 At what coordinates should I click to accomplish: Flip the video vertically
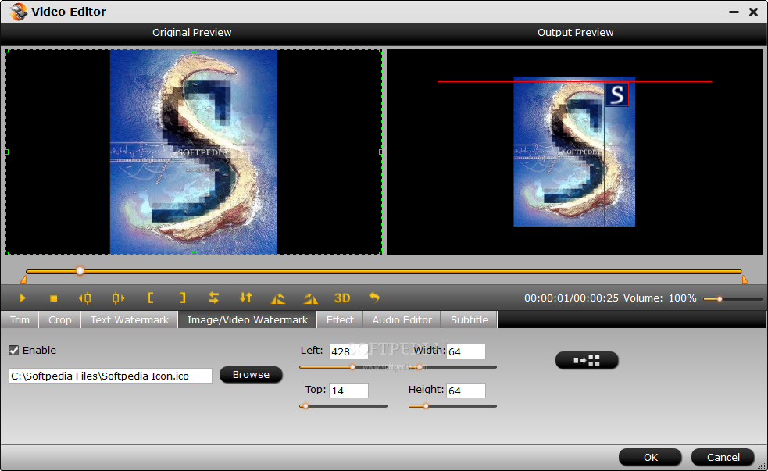(x=246, y=298)
